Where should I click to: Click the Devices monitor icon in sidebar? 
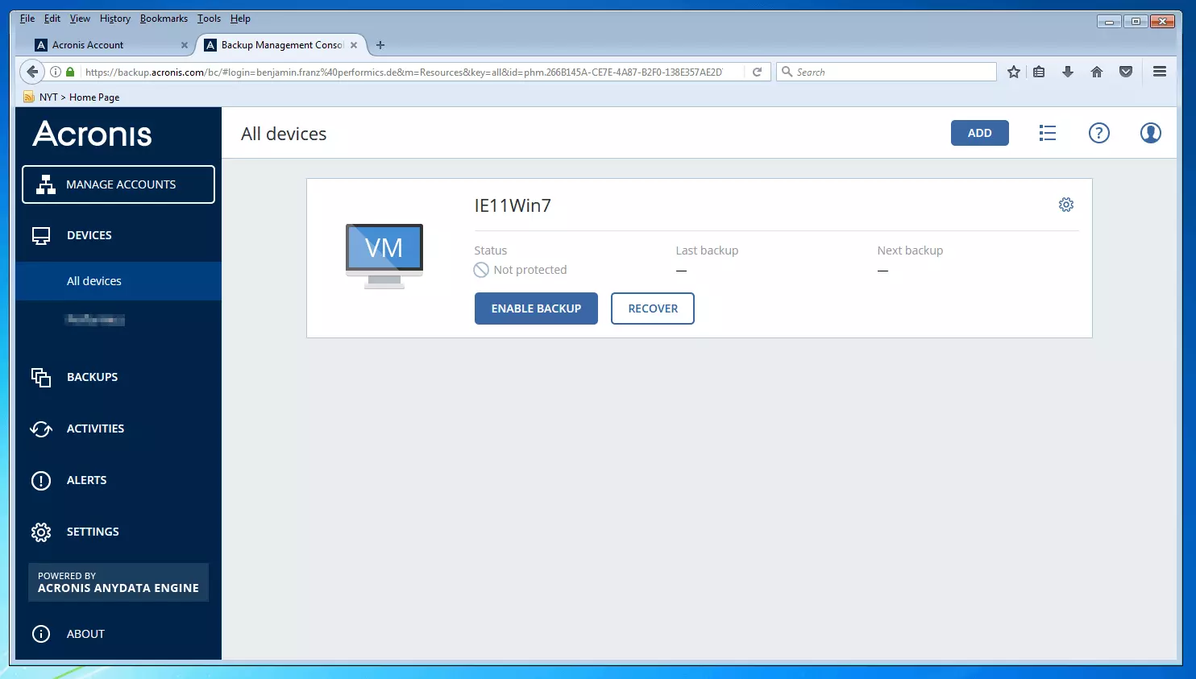[41, 236]
